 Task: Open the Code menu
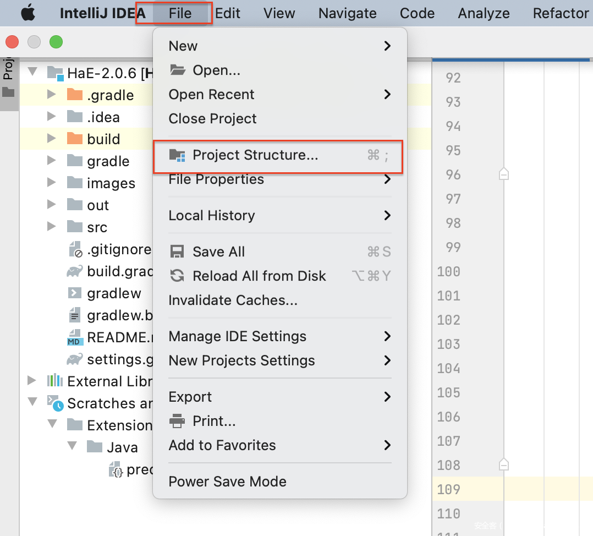[417, 13]
